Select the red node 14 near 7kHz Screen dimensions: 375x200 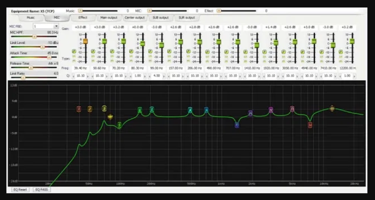tap(310, 125)
